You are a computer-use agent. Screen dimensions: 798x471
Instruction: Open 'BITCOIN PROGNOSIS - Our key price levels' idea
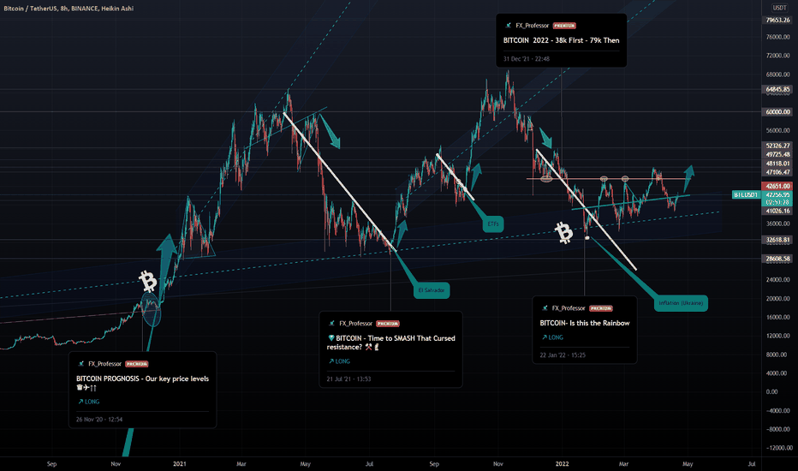pyautogui.click(x=142, y=383)
